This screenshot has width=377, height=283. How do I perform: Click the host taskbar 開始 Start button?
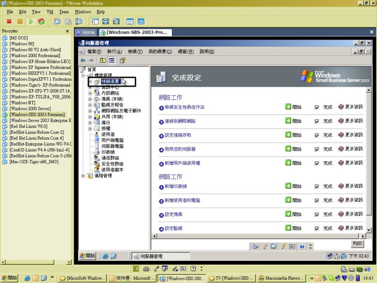(x=9, y=278)
